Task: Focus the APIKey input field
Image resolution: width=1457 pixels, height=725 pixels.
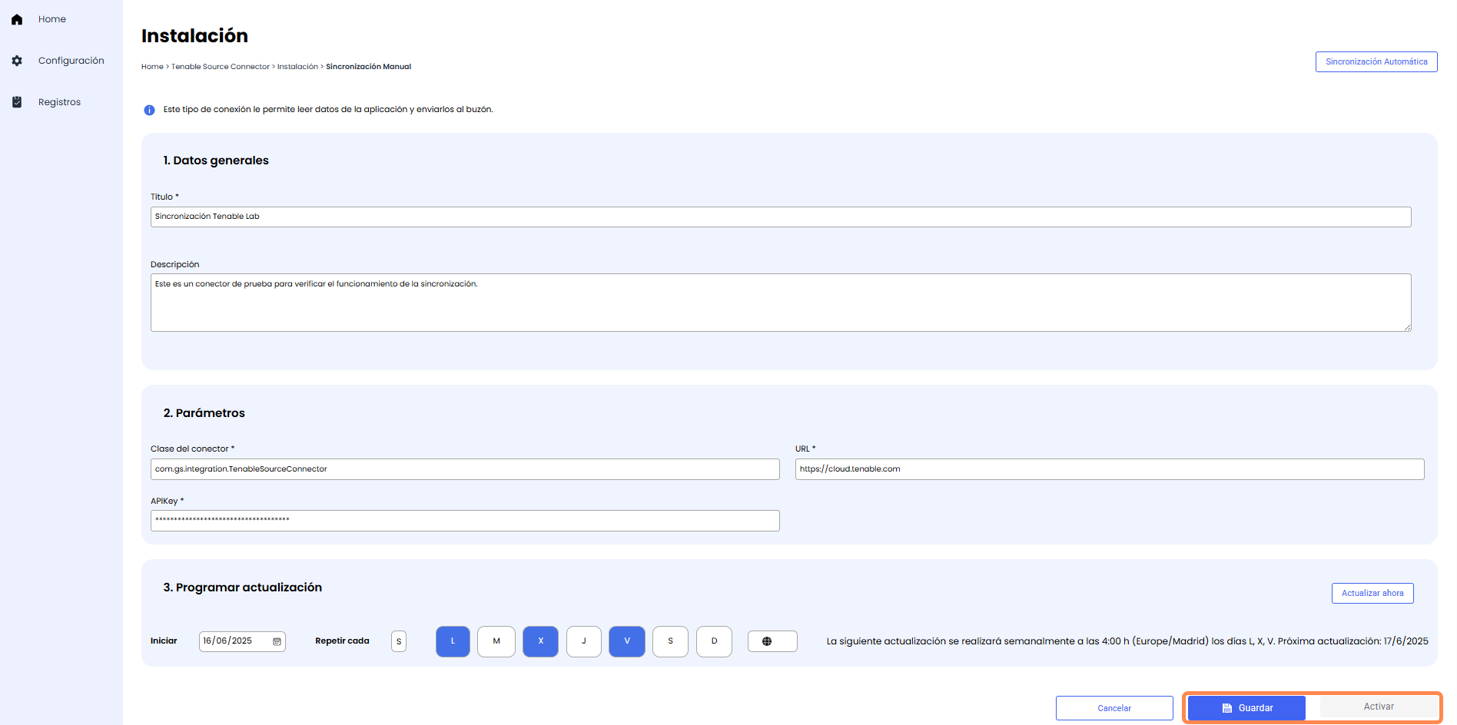Action: click(465, 521)
